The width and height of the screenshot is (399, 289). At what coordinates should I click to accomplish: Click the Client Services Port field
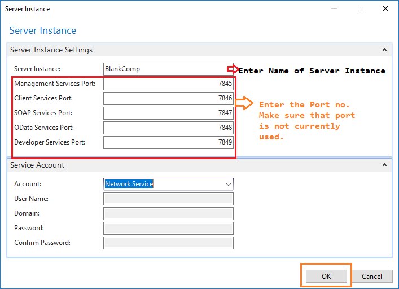coord(168,98)
